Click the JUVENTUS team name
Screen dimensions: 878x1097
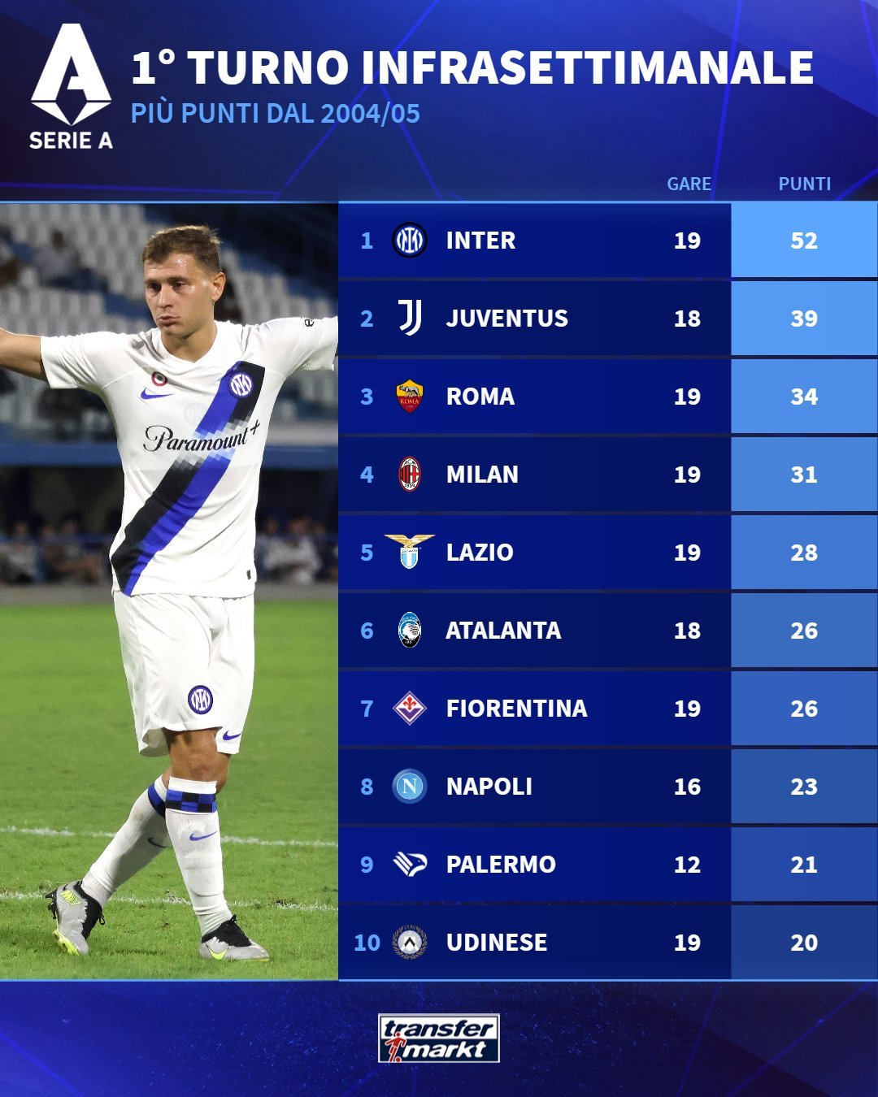pos(507,319)
